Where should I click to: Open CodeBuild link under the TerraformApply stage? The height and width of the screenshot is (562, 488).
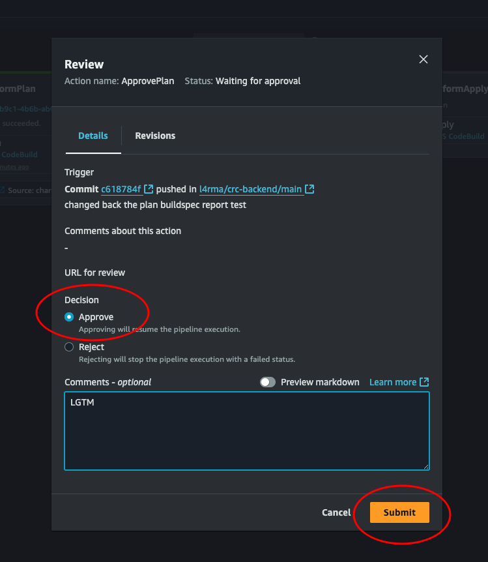464,136
